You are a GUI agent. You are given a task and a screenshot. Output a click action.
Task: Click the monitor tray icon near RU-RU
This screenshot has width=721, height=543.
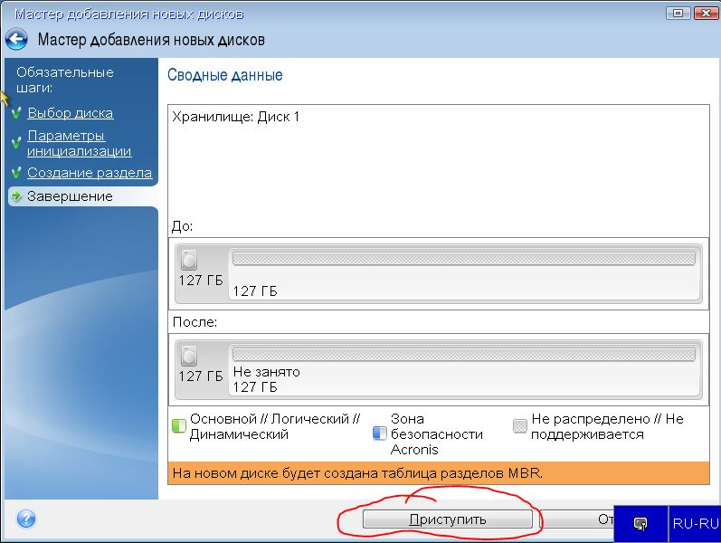pos(640,524)
